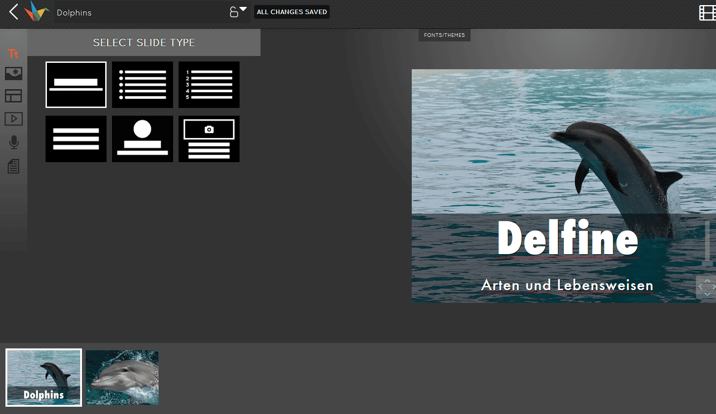Click the filmstrip icon in top right
This screenshot has width=716, height=414.
coord(707,13)
